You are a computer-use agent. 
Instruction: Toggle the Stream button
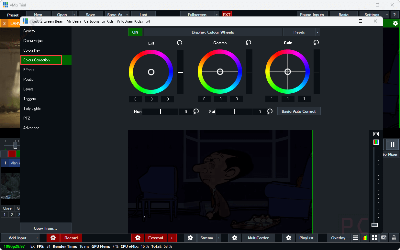206,238
